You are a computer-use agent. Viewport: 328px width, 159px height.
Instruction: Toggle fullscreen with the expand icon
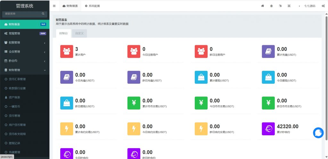tap(289, 6)
